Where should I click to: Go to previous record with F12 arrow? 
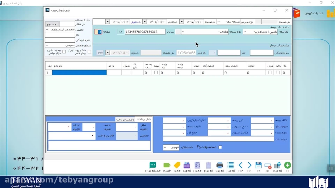tap(240, 165)
